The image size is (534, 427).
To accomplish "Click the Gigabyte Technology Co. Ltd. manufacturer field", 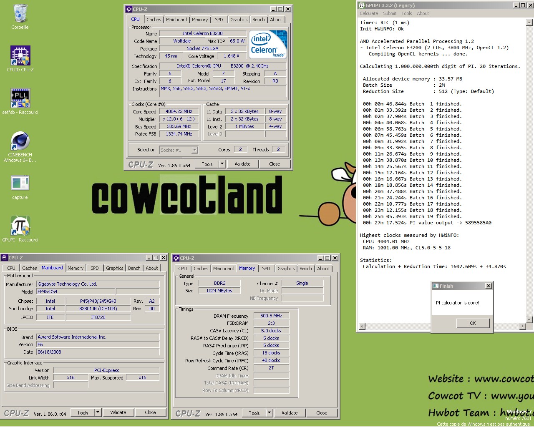I will (x=98, y=284).
